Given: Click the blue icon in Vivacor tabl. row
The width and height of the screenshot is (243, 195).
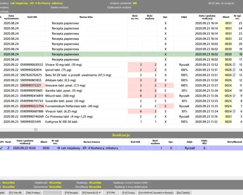Looking at the screenshot, I should tap(234, 111).
